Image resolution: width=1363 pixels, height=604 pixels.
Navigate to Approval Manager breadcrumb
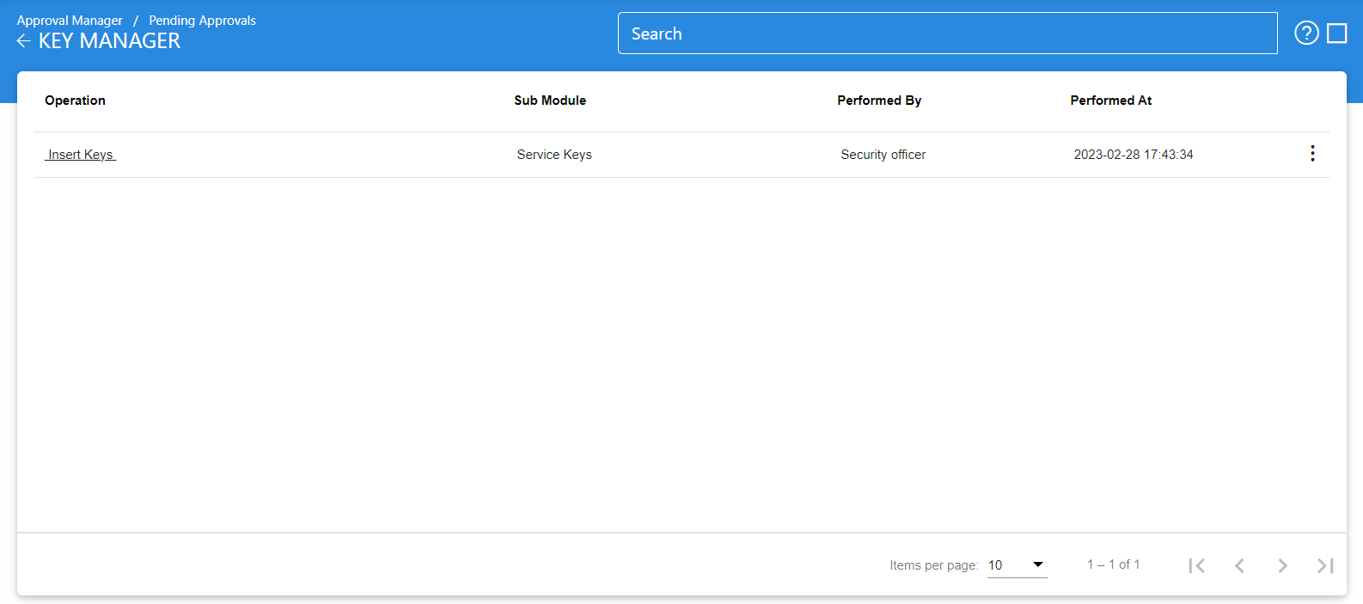70,21
